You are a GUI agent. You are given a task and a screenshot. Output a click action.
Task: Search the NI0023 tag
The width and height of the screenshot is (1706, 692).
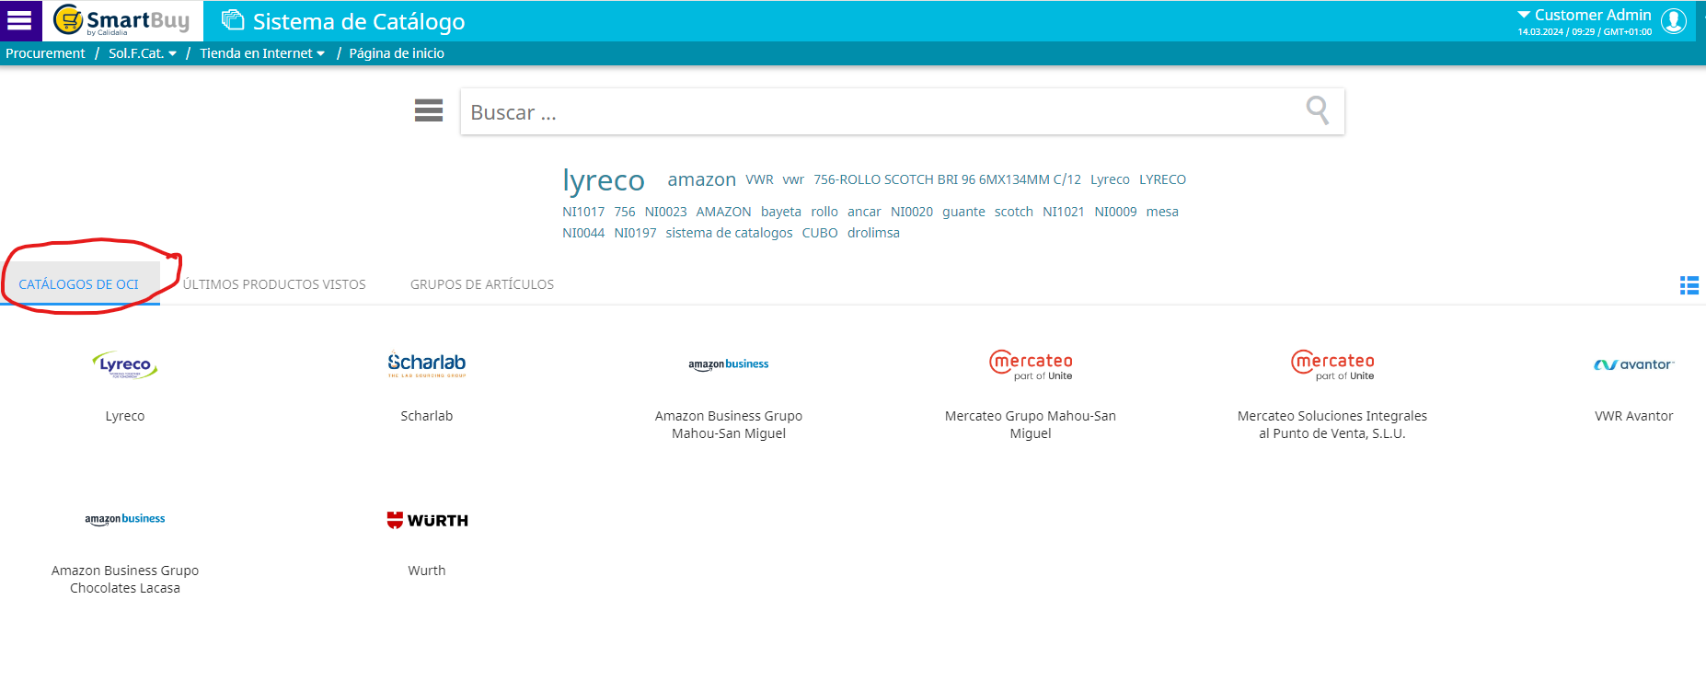click(x=665, y=212)
